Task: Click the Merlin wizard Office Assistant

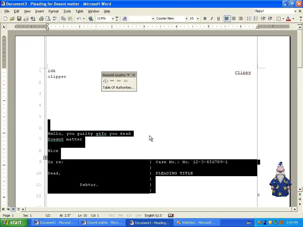Action: pyautogui.click(x=280, y=179)
